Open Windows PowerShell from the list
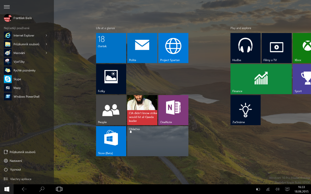 pos(26,97)
